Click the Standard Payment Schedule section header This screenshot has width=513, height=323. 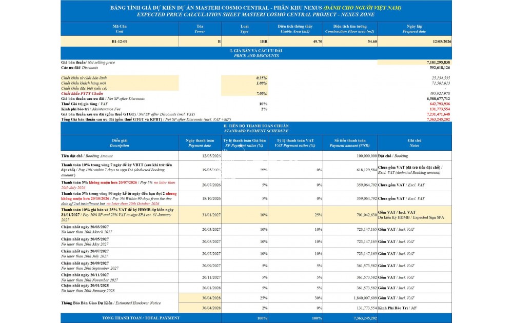256,128
